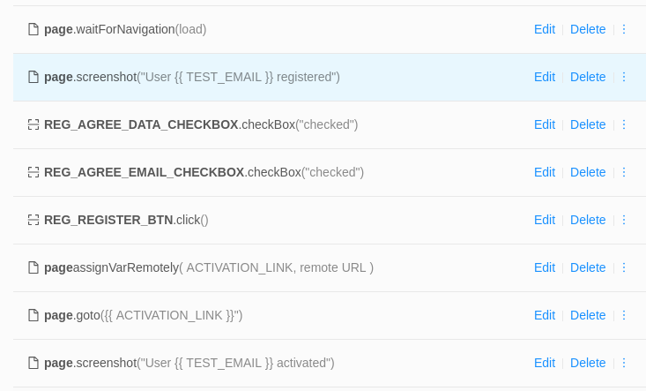Viewport: 646px width, 391px height.
Task: Open the three-dot menu for REG_REGISTER_BTN.click step
Action: click(624, 220)
